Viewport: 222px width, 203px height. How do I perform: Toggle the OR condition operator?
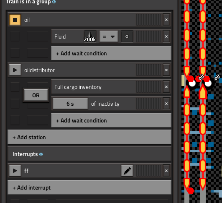click(x=36, y=95)
